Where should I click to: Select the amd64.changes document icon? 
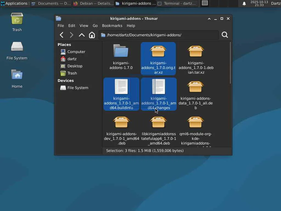(159, 87)
